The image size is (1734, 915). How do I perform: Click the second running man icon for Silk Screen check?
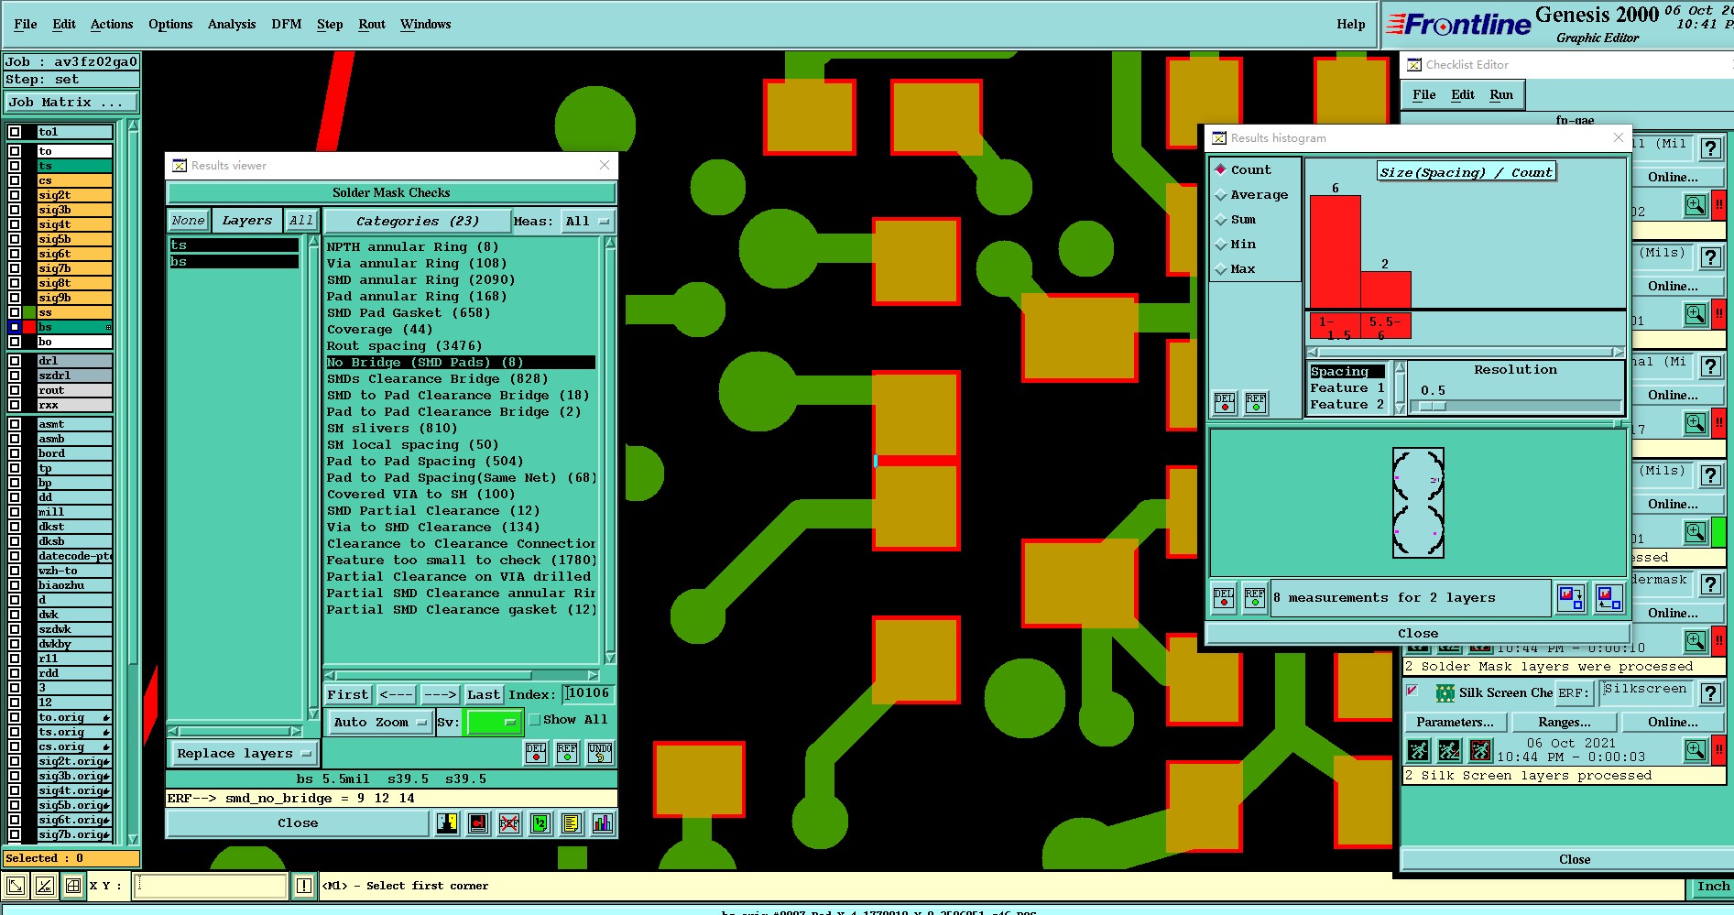coord(1449,751)
